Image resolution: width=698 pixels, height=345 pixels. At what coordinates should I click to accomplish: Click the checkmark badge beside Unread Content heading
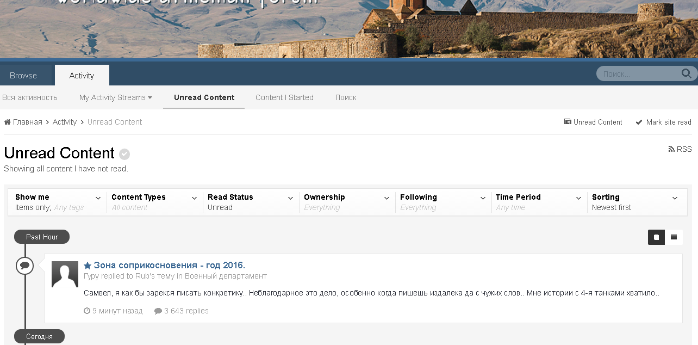(124, 154)
